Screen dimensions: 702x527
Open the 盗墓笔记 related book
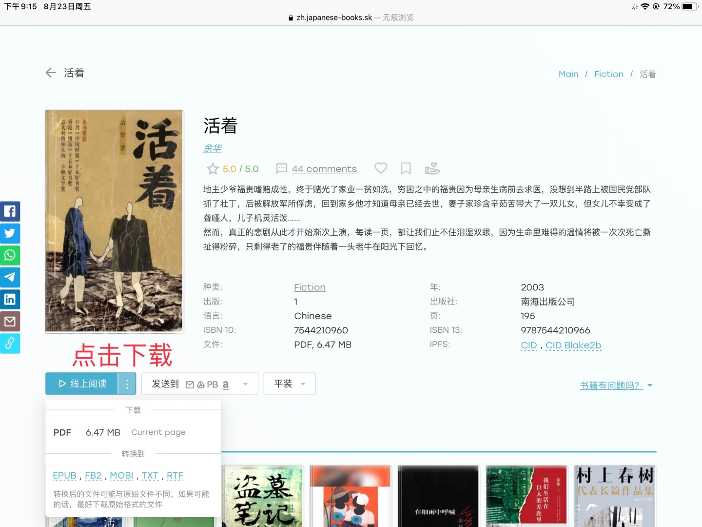coord(263,496)
